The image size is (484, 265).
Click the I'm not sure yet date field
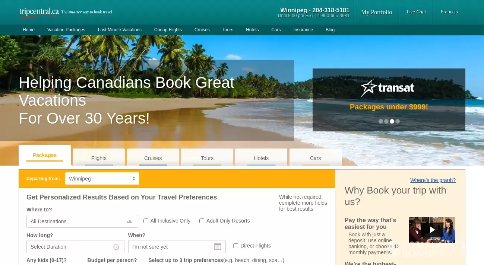[177, 247]
